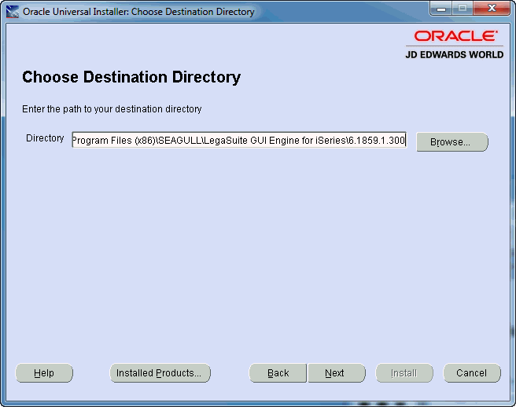Go Back to the previous step
This screenshot has height=407, width=516.
(278, 372)
